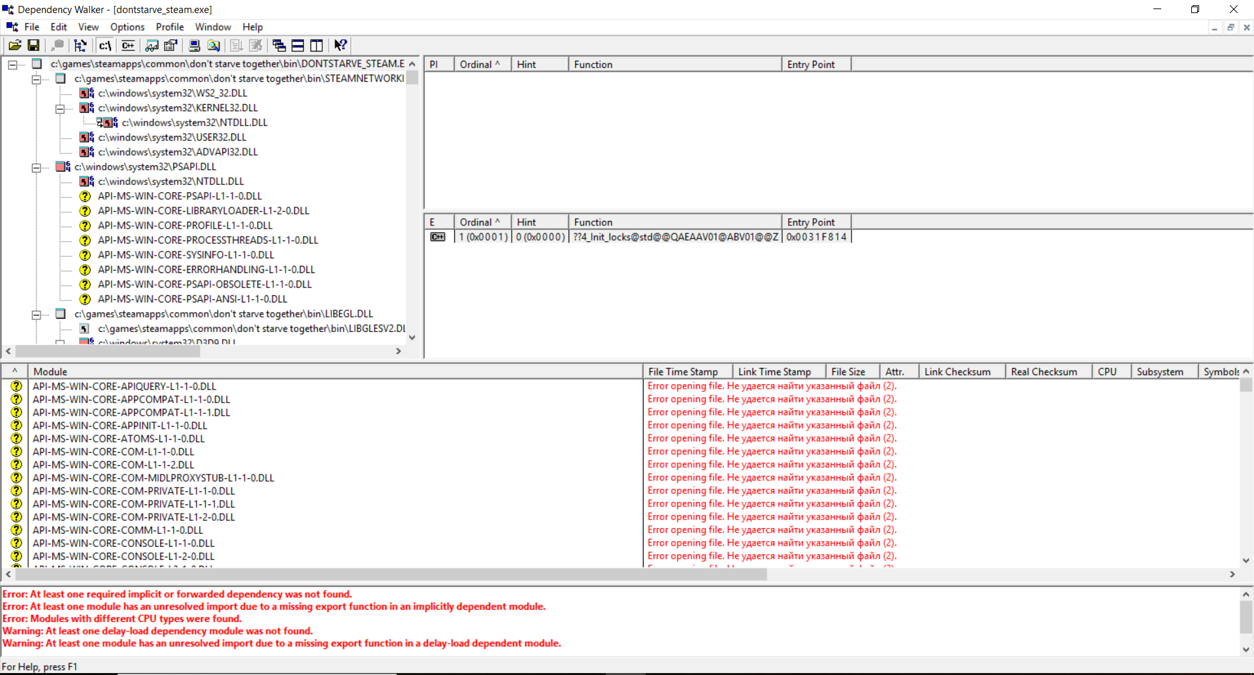Click the Start Profiling toolbar icon
Image resolution: width=1254 pixels, height=675 pixels.
(x=237, y=45)
